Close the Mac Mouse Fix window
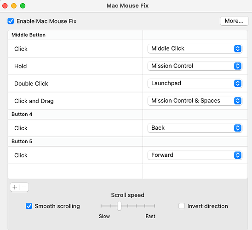This screenshot has height=230, width=252. [x=5, y=6]
